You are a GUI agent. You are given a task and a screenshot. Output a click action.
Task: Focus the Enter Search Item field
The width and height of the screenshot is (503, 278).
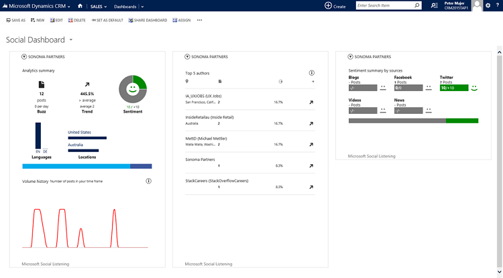click(385, 5)
